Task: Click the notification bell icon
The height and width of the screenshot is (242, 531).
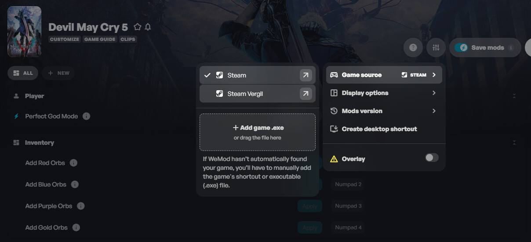Action: point(148,27)
